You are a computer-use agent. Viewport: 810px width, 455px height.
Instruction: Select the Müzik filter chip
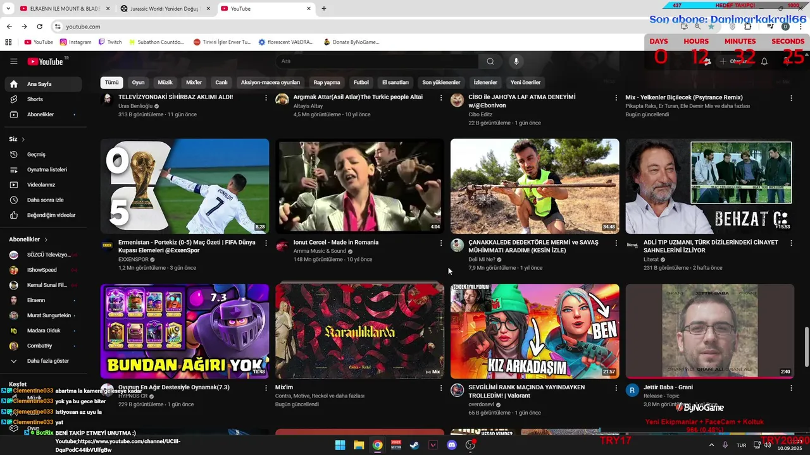click(165, 82)
